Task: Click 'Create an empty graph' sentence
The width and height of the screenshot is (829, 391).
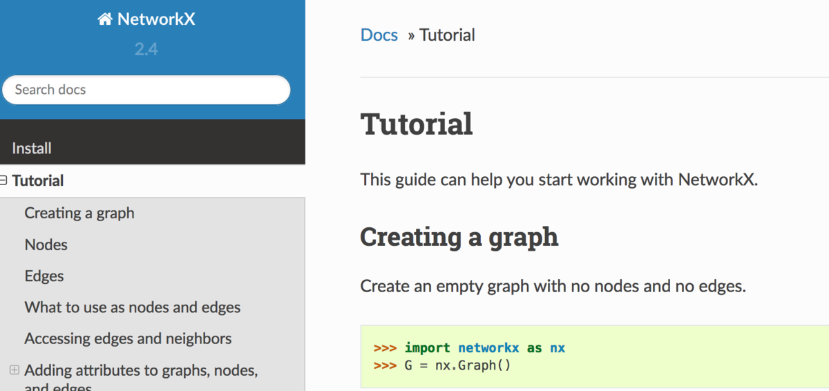Action: 553,286
